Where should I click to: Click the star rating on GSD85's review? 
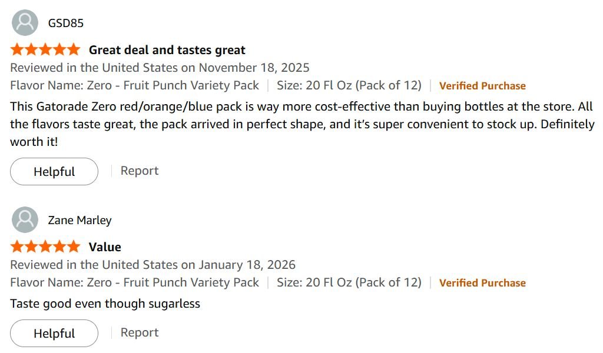pyautogui.click(x=45, y=49)
